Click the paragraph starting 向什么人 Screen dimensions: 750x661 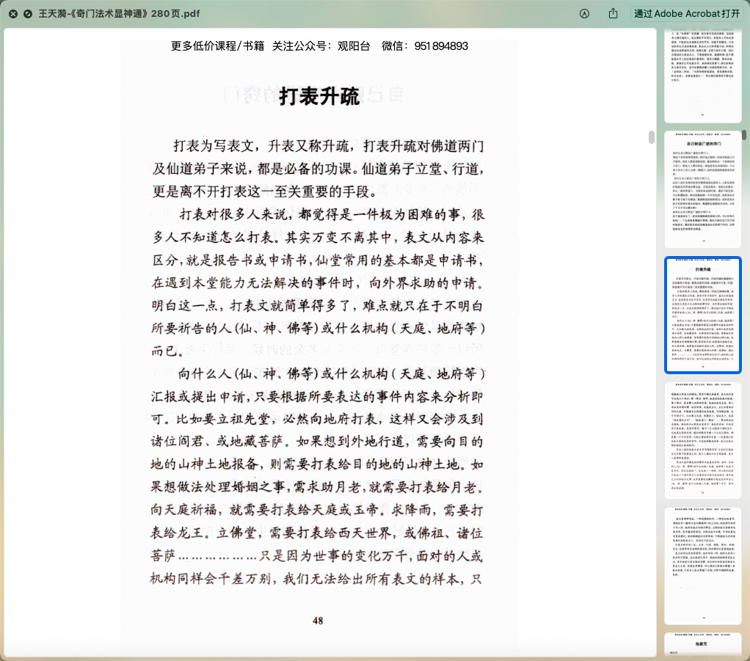coord(319,477)
